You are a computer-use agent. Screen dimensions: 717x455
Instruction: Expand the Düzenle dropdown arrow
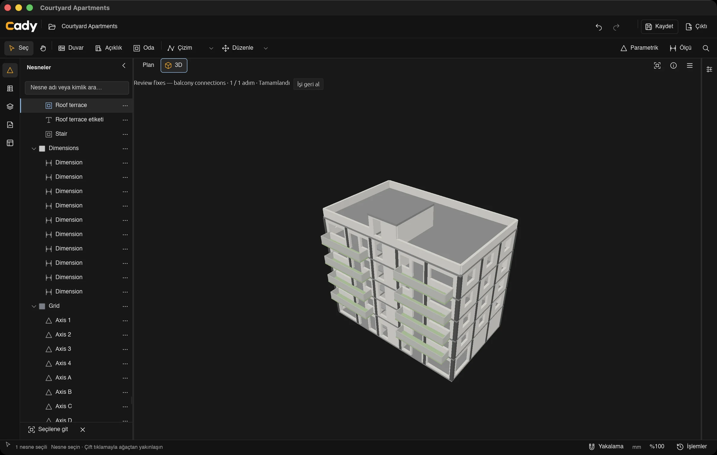point(266,48)
